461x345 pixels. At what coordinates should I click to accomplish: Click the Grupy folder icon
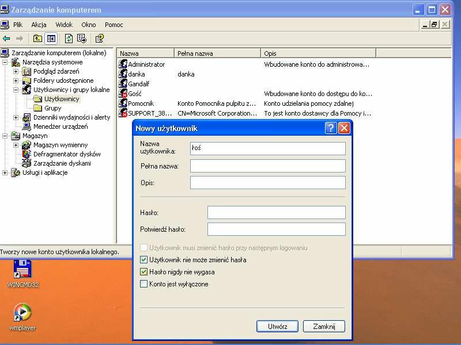point(37,108)
